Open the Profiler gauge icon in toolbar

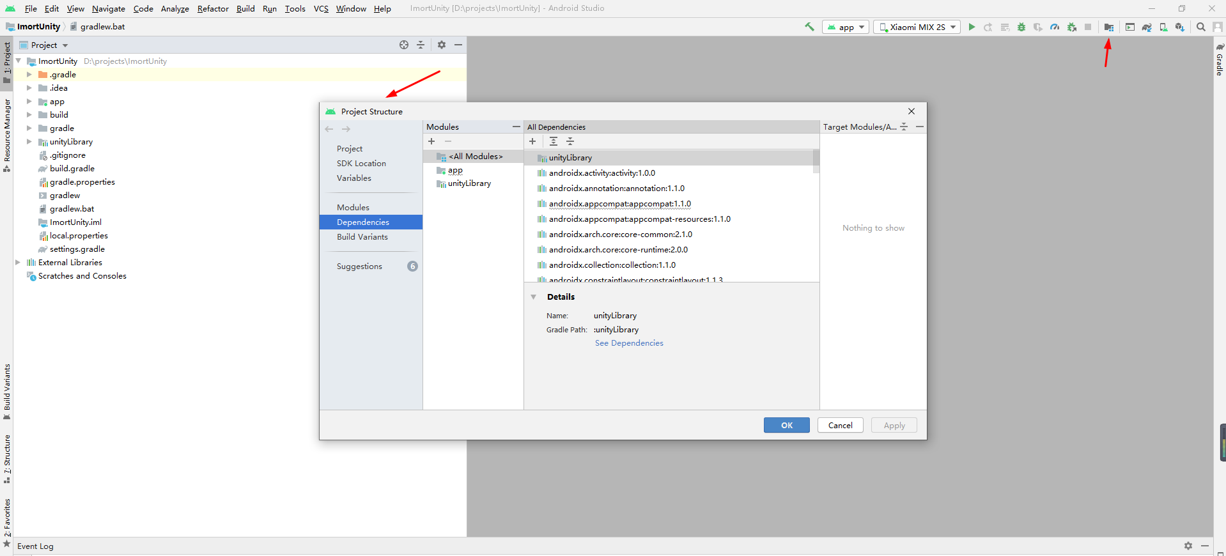1055,27
